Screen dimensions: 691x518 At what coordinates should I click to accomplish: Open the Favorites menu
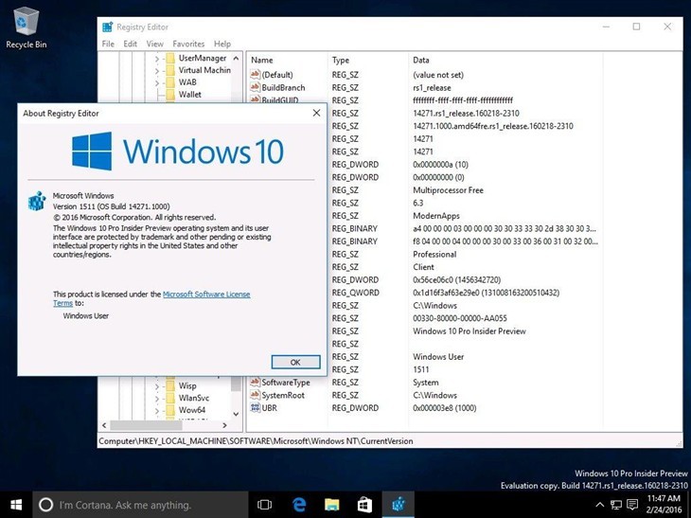[x=188, y=44]
